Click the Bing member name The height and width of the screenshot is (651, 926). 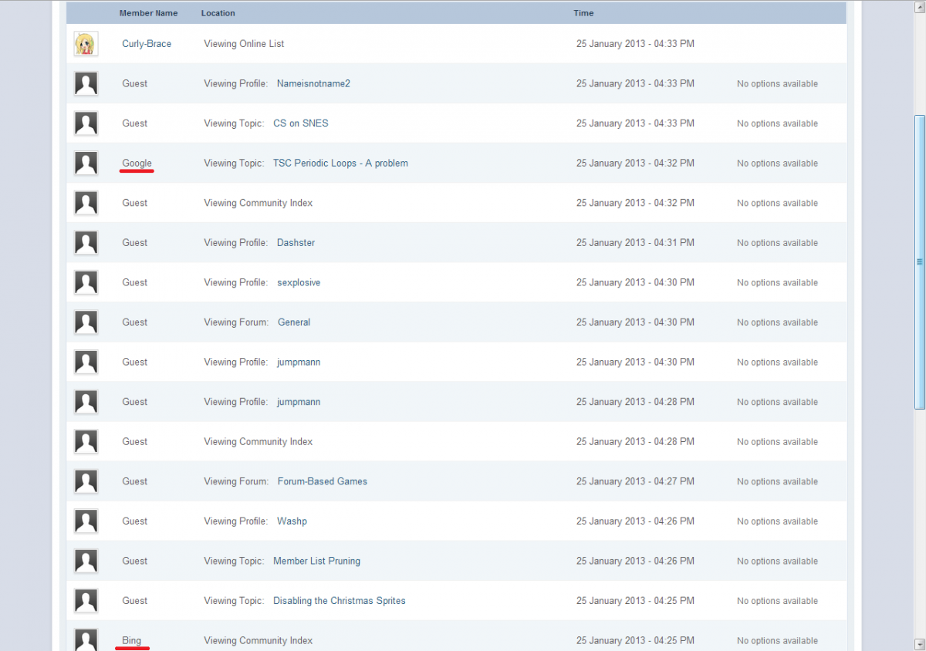132,640
